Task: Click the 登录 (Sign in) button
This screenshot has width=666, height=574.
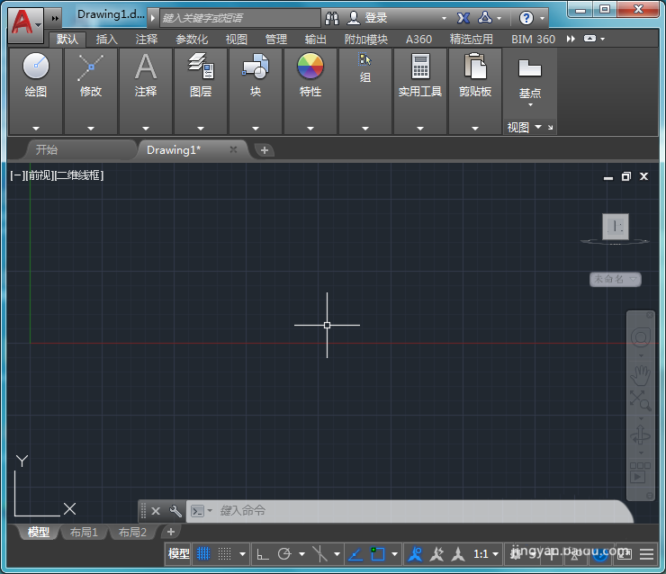Action: pyautogui.click(x=375, y=18)
